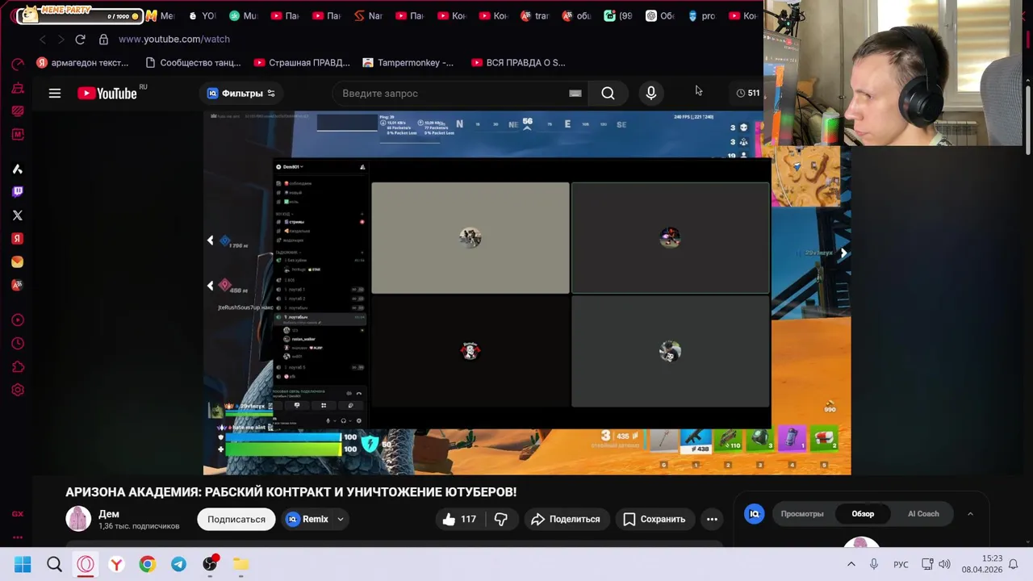Image resolution: width=1033 pixels, height=581 pixels.
Task: Switch to the YOU browser tab
Action: pos(202,15)
